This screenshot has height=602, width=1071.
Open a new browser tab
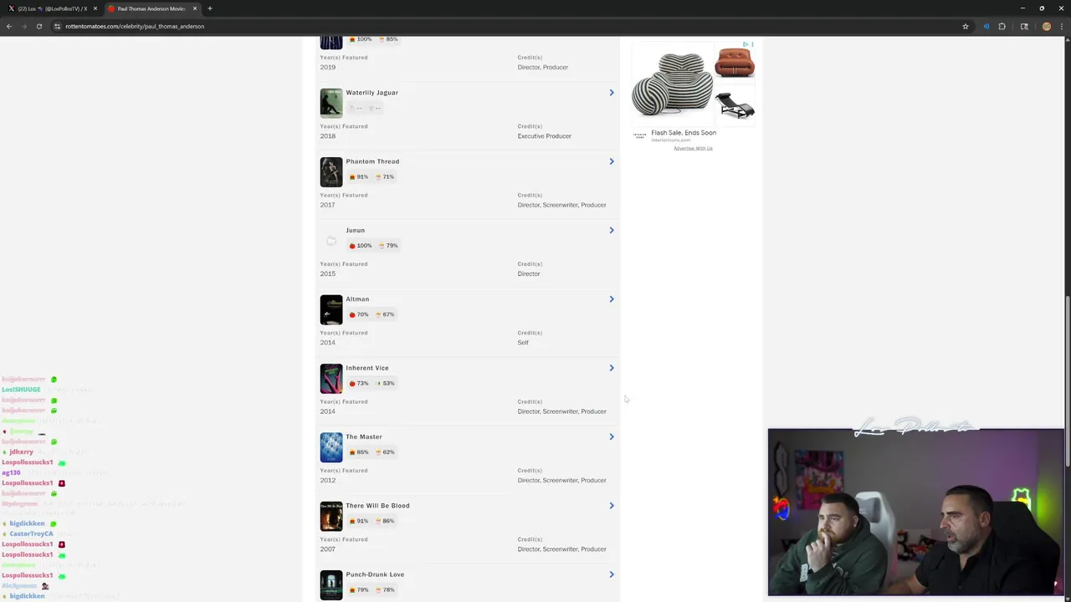(210, 8)
